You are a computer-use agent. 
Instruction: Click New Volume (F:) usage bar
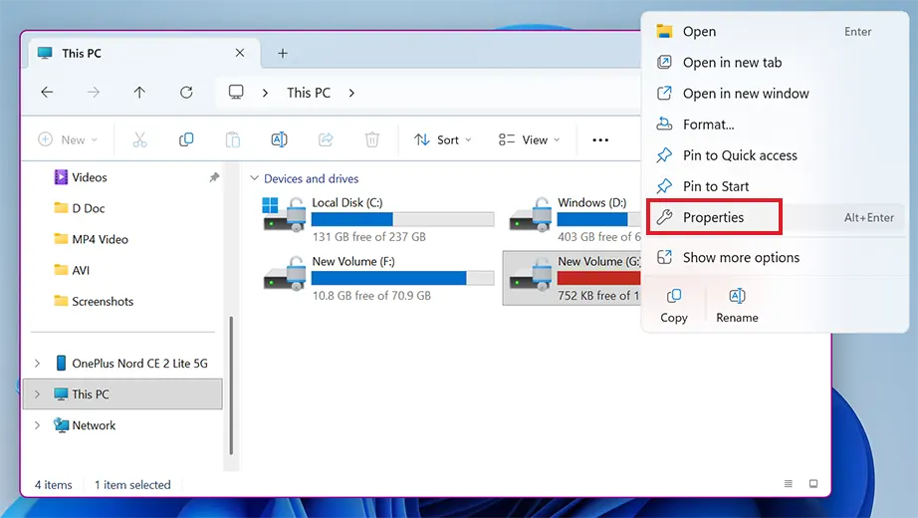(403, 278)
